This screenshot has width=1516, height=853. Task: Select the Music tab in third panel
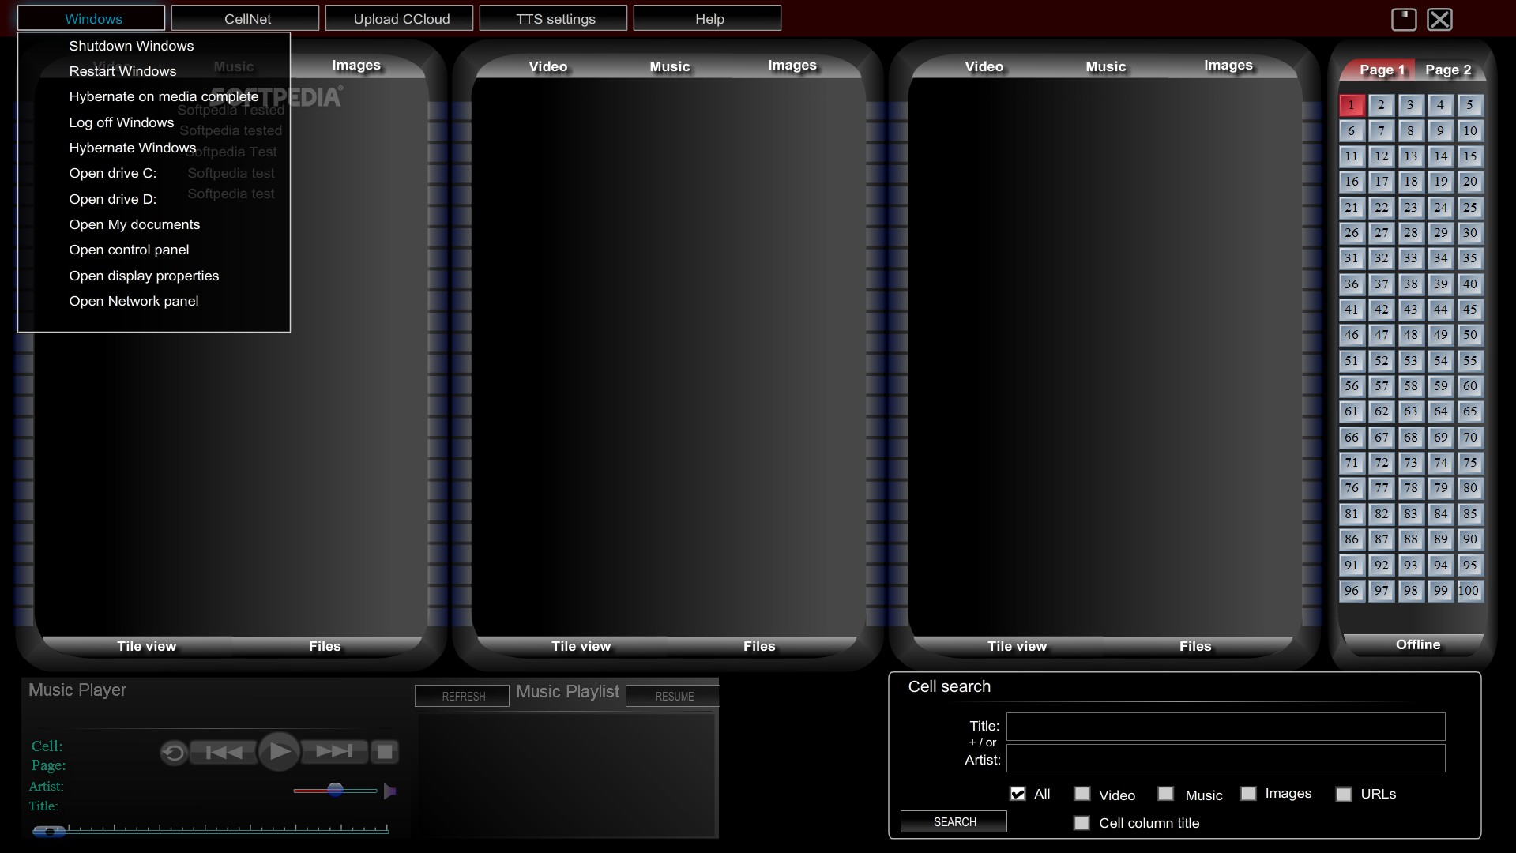tap(1105, 66)
